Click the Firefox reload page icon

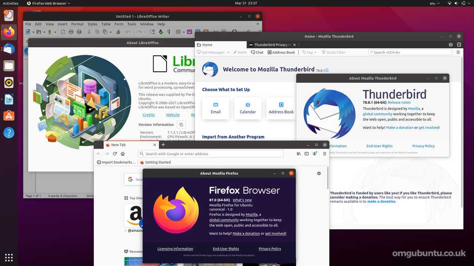115,154
